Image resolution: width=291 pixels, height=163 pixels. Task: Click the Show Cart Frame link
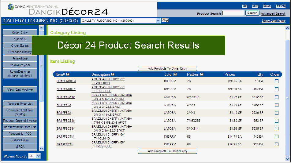[273, 21]
